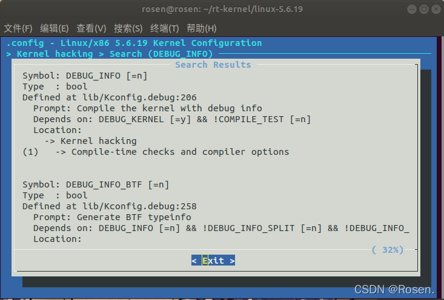The width and height of the screenshot is (444, 300).
Task: Click Defined at lib/Kconfig.debug:258
Action: [x=109, y=206]
